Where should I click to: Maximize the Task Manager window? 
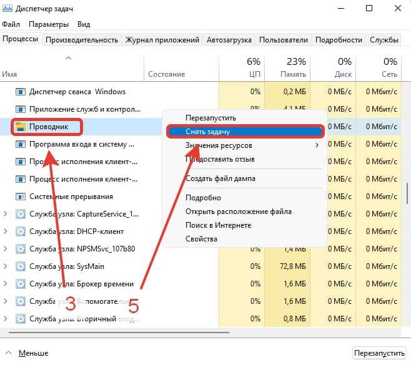click(369, 8)
